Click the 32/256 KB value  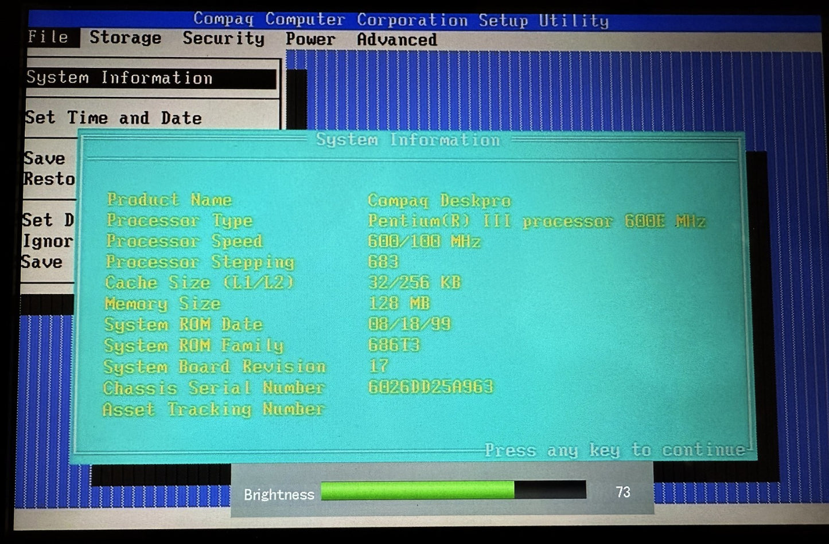pos(414,283)
